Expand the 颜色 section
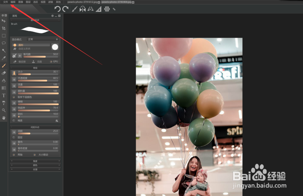 coord(35,165)
